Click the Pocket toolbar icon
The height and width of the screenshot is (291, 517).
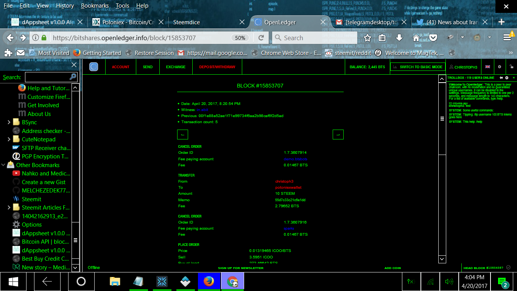coord(433,38)
